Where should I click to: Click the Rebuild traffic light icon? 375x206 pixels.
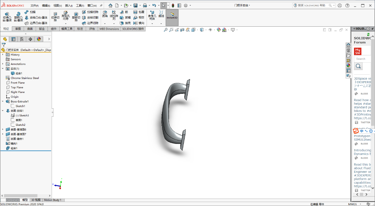click(173, 5)
